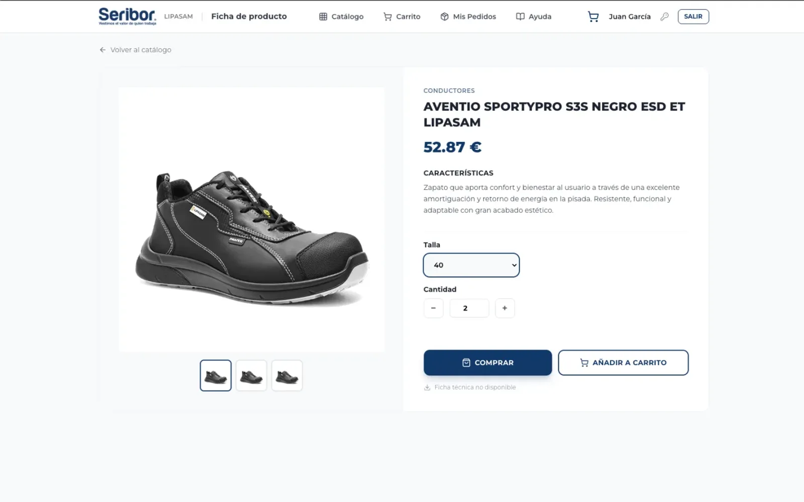Click Ficha técnica no disponible link
This screenshot has height=502, width=804.
(x=470, y=387)
